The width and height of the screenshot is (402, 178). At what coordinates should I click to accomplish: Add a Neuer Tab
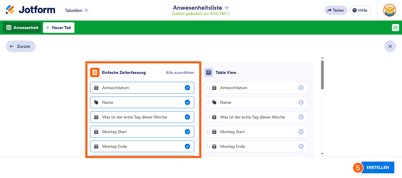point(59,28)
